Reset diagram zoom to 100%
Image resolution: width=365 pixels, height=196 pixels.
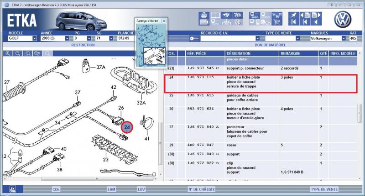pyautogui.click(x=37, y=54)
